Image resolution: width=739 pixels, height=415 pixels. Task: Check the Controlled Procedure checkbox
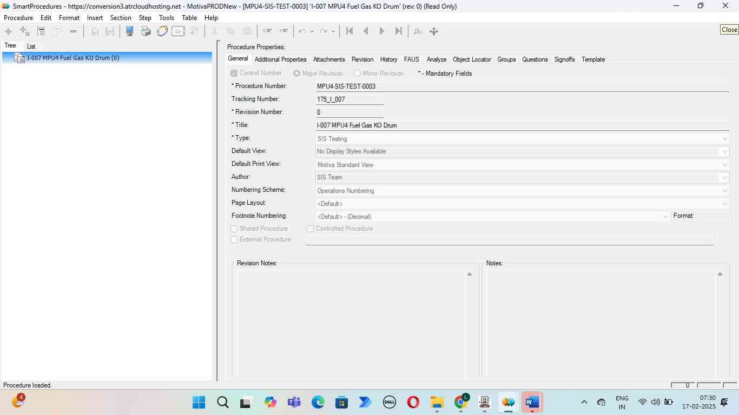click(311, 229)
